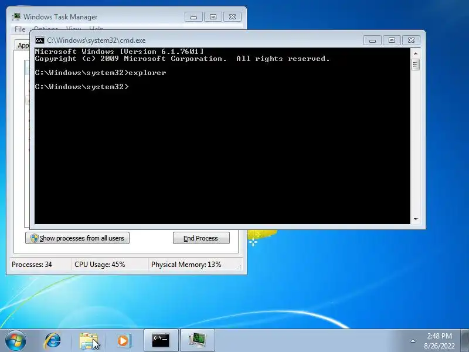Open the Windows Start orb
Screen dimensions: 469x352
pos(16,341)
